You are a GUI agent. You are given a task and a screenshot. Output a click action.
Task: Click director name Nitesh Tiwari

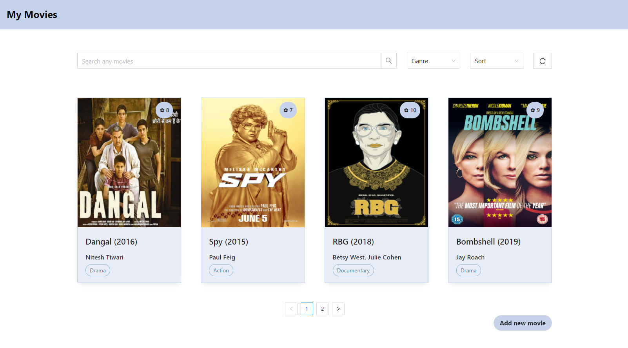[x=104, y=257]
